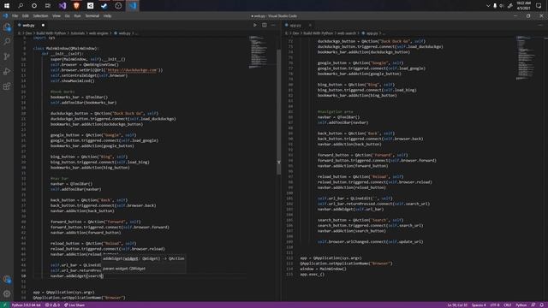Open the Extensions view

click(x=7, y=86)
